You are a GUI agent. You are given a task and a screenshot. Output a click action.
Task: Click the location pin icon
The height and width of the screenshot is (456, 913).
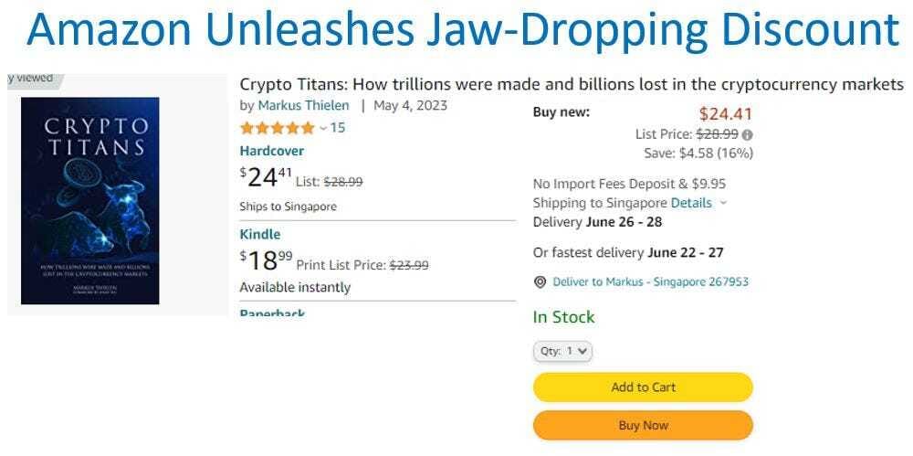[x=540, y=282]
